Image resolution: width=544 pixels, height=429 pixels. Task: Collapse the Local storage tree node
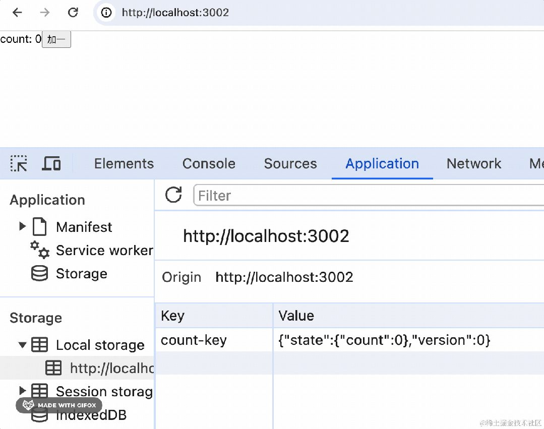(x=22, y=345)
